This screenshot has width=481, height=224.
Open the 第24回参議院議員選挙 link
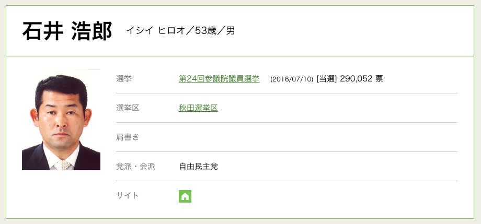click(x=219, y=79)
